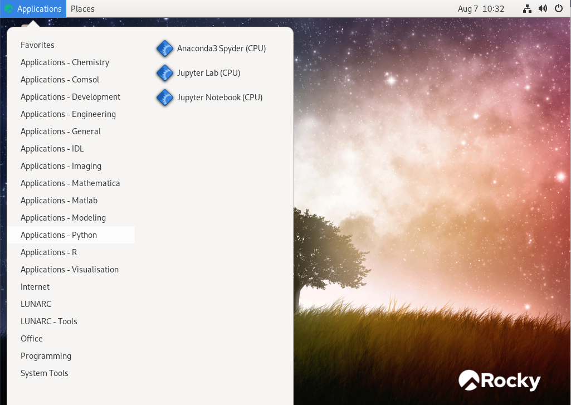Click the Jupyter Lab (CPU) diamond icon
Viewport: 571px width, 405px height.
point(165,73)
